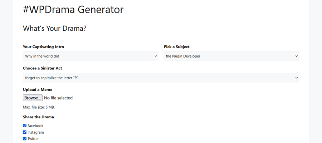Screen dimensions: 322x143
Task: Click the Twitter label text
Action: pos(33,139)
